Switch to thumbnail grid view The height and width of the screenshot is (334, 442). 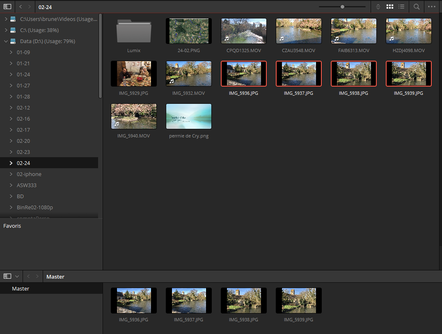tap(390, 7)
